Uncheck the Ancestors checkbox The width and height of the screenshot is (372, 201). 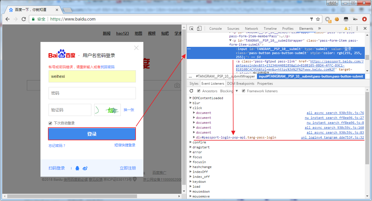[199, 91]
